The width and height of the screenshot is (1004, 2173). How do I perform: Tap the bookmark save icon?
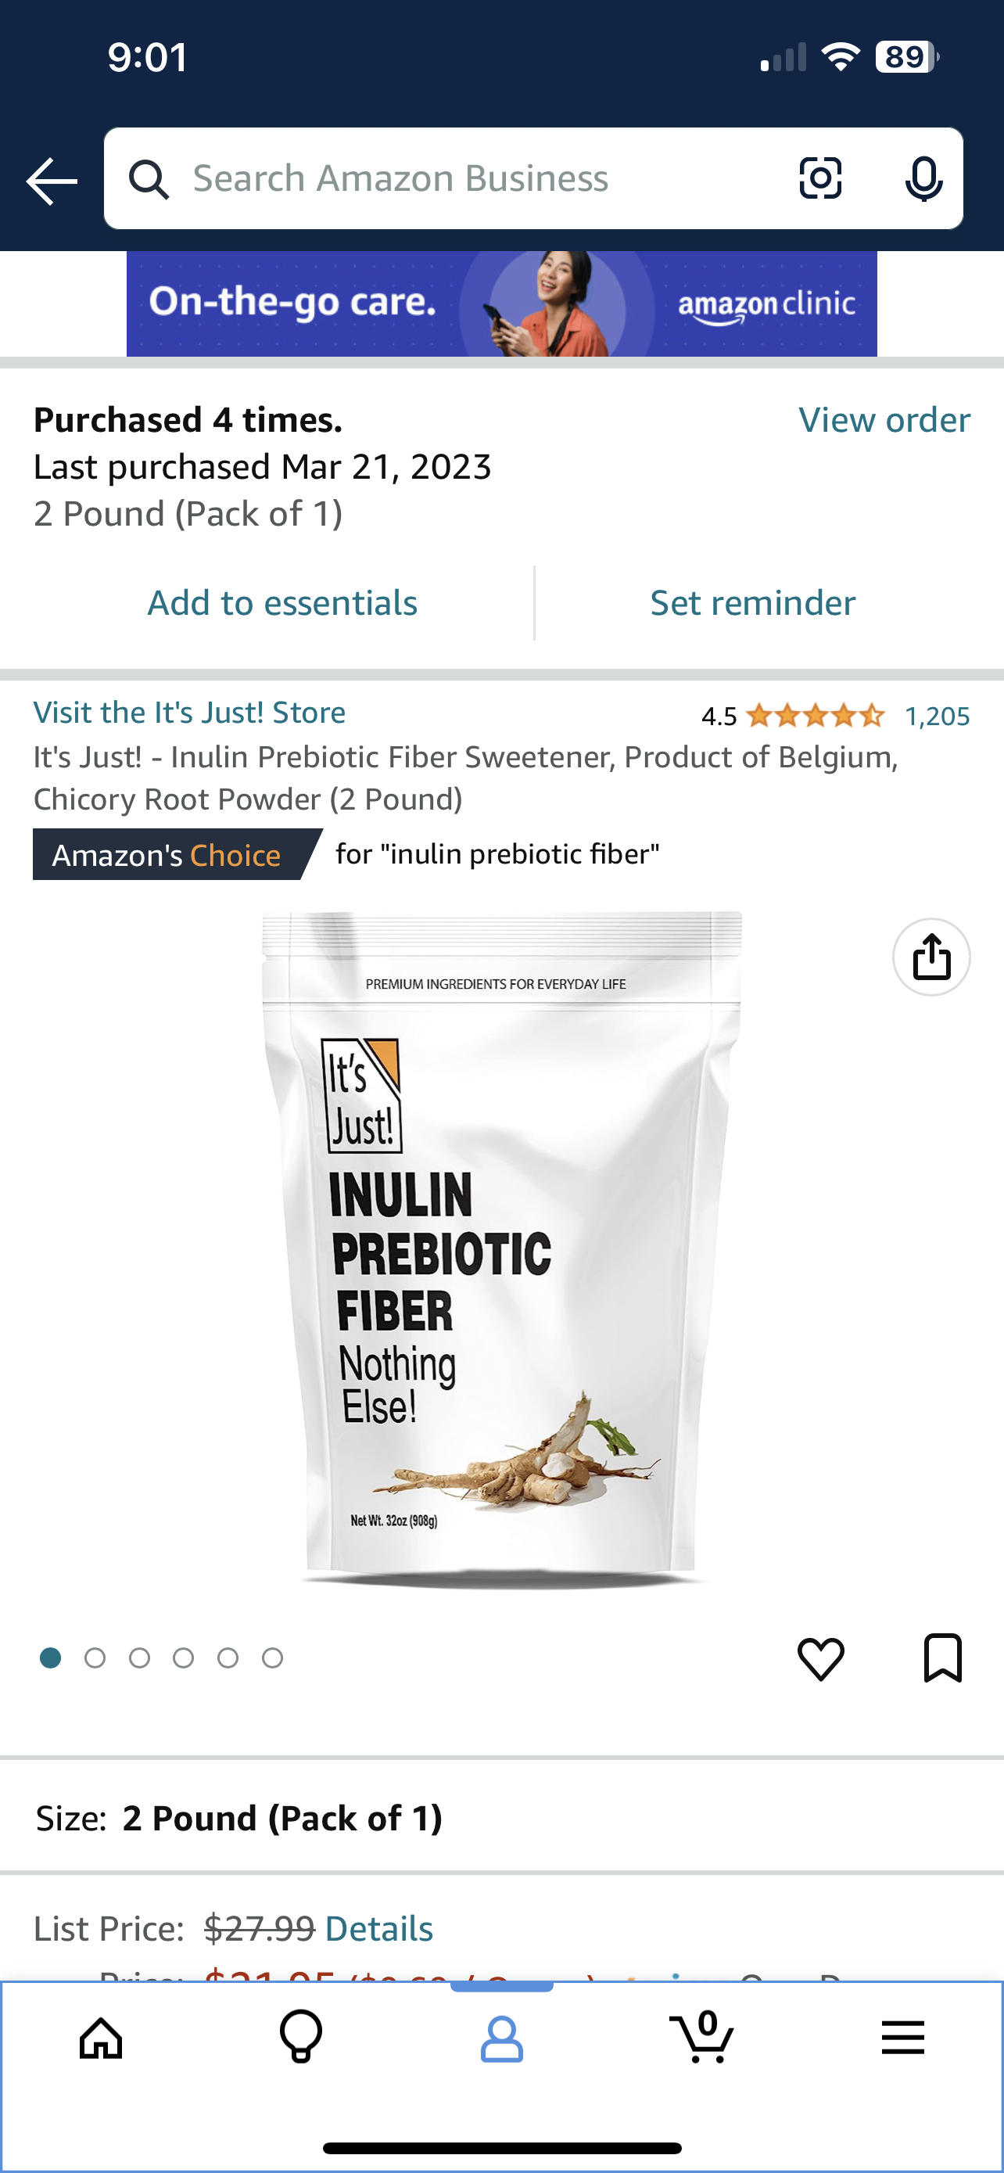pos(942,1658)
